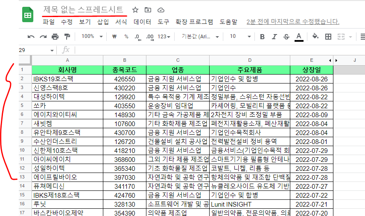Open the 파일 menu

pos(49,22)
